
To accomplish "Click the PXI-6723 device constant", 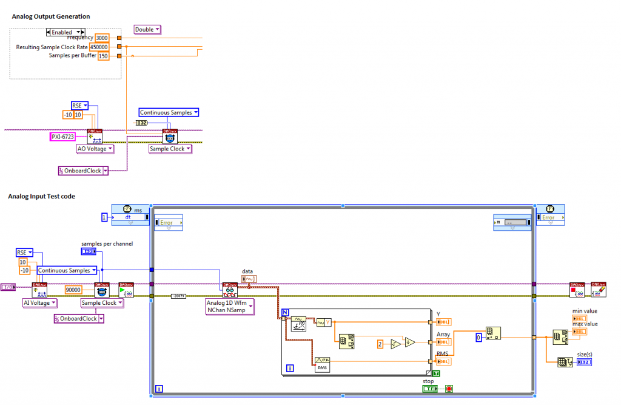I will point(63,137).
